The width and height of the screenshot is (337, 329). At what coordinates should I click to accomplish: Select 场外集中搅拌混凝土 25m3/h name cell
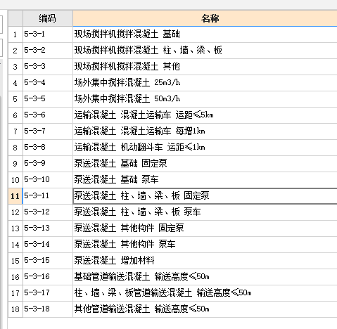205,83
